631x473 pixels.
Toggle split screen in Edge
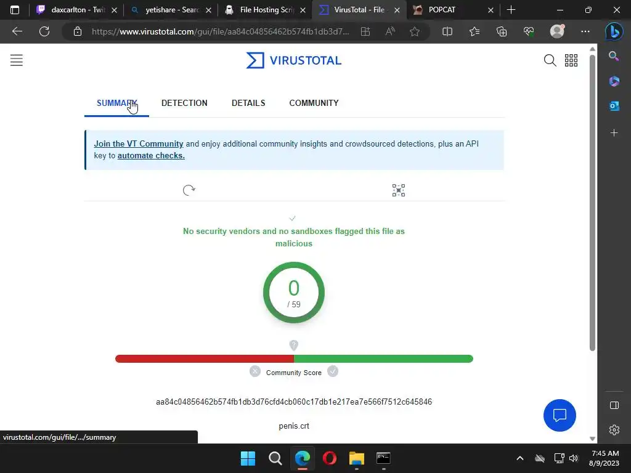(447, 31)
